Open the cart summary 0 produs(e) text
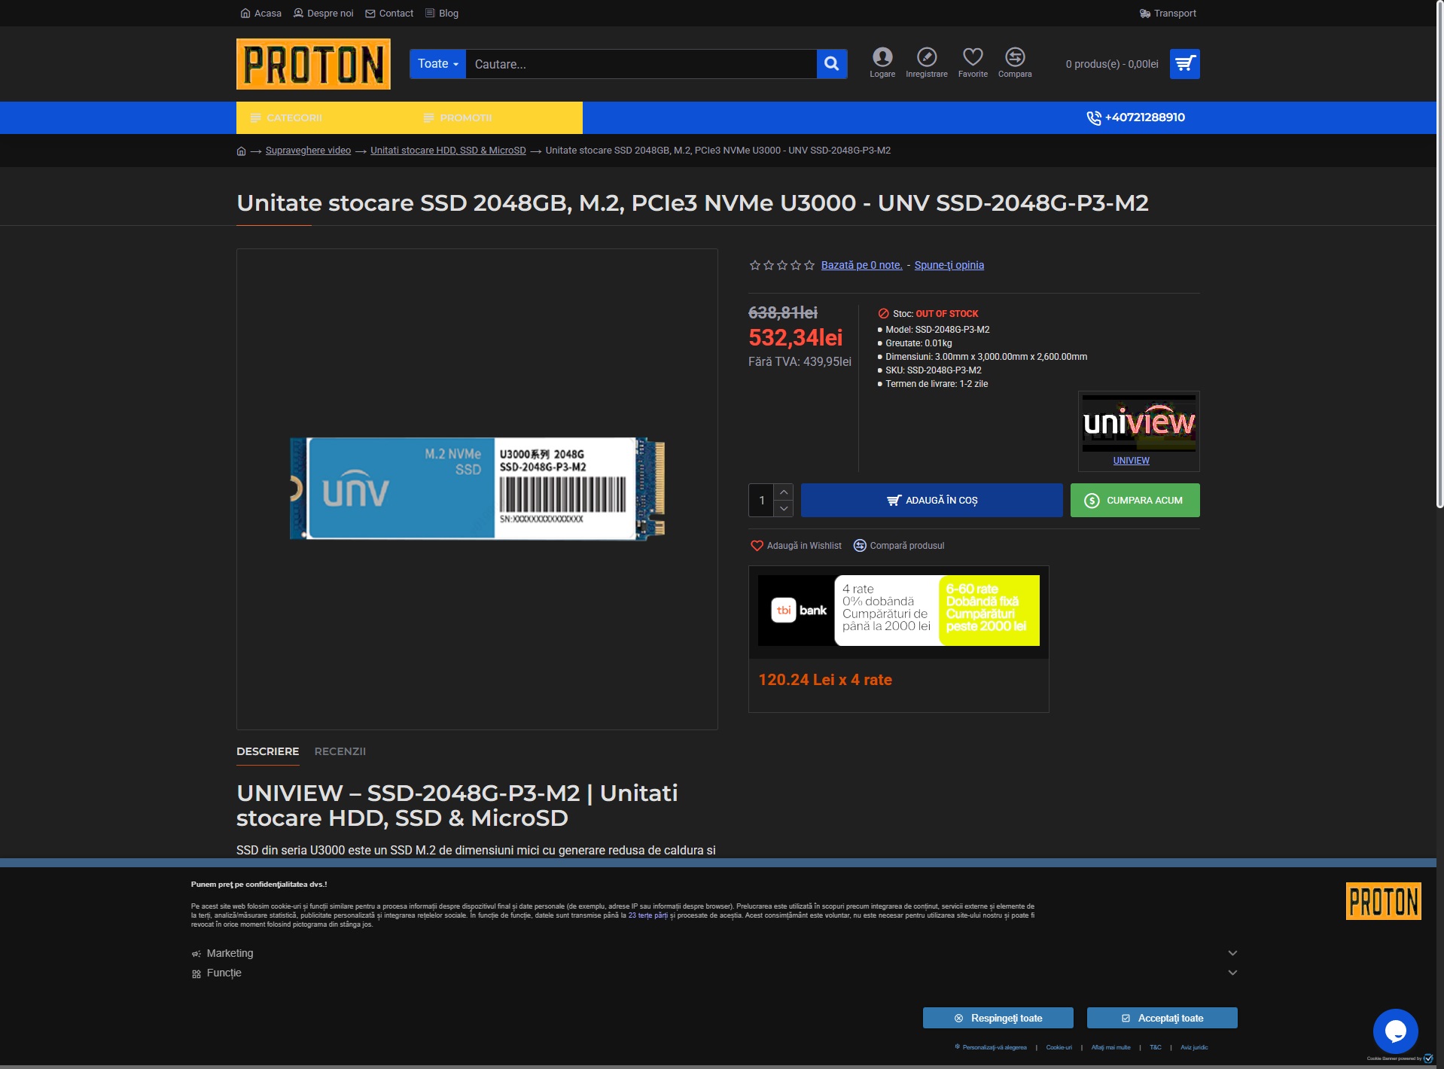 (x=1112, y=64)
